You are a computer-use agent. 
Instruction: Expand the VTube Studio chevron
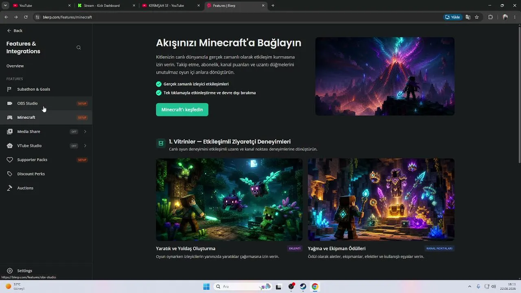[x=85, y=146]
